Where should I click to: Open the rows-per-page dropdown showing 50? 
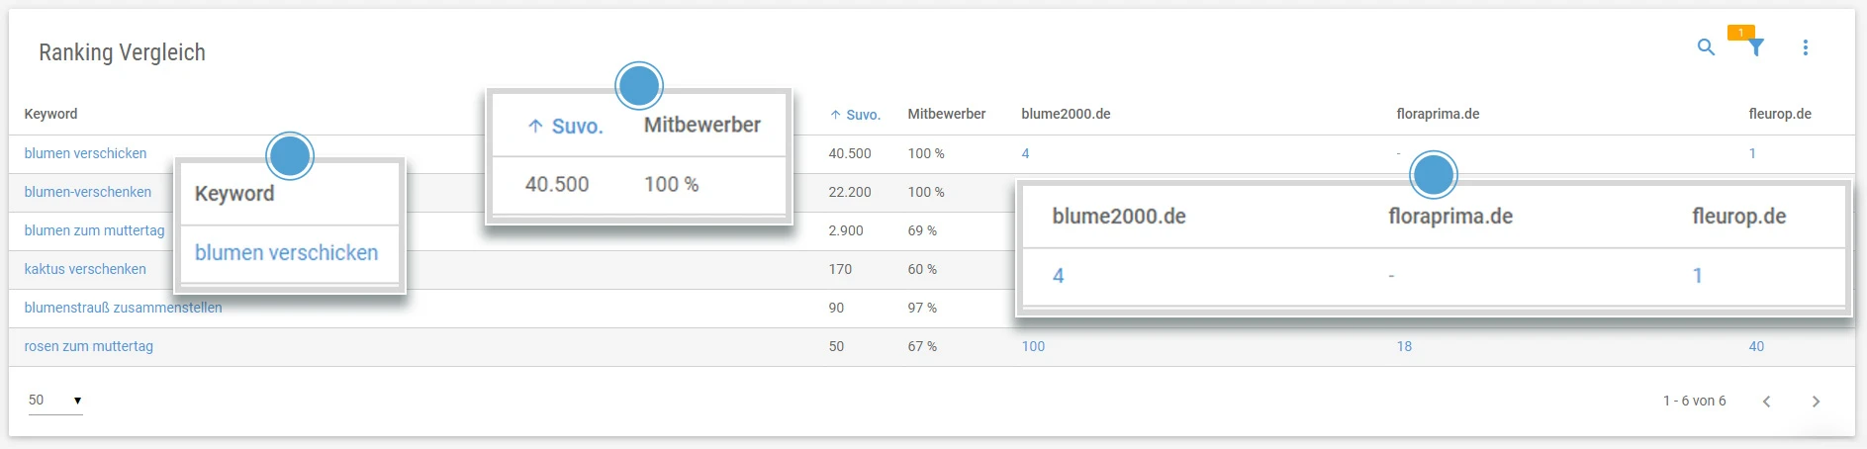(x=55, y=401)
